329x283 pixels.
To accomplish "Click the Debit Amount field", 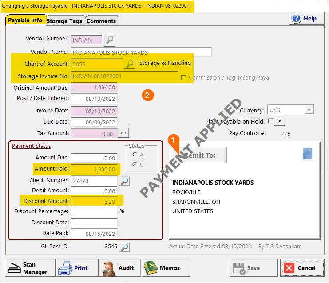I will [94, 191].
